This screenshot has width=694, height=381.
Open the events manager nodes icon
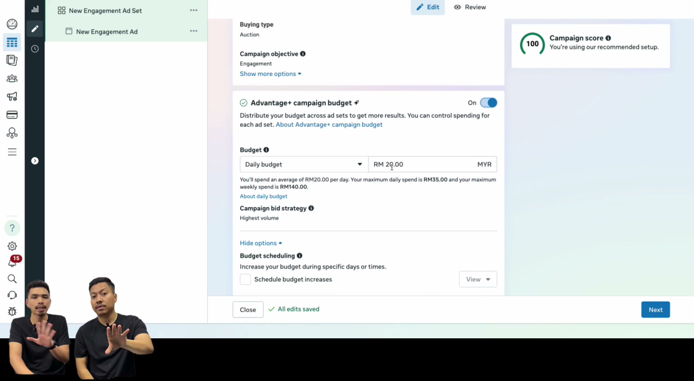click(12, 133)
